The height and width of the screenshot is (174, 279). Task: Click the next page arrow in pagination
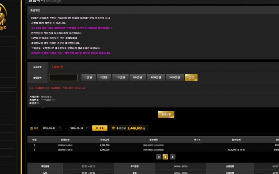coord(173,157)
